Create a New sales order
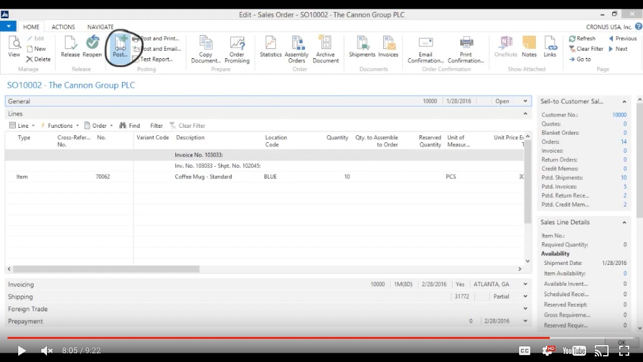The width and height of the screenshot is (643, 362). click(36, 48)
